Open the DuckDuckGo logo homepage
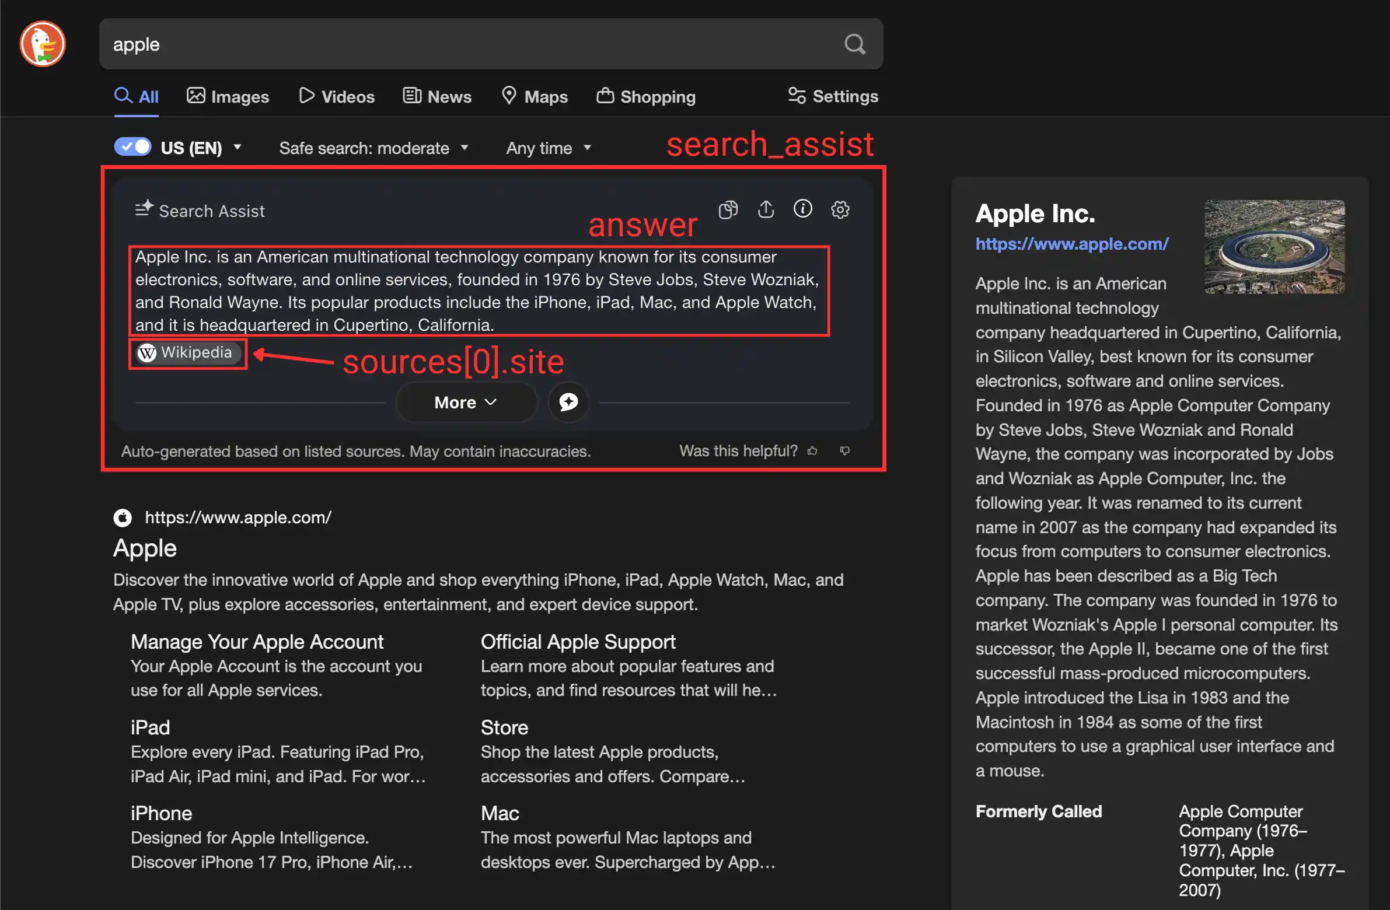The width and height of the screenshot is (1390, 910). (x=43, y=44)
